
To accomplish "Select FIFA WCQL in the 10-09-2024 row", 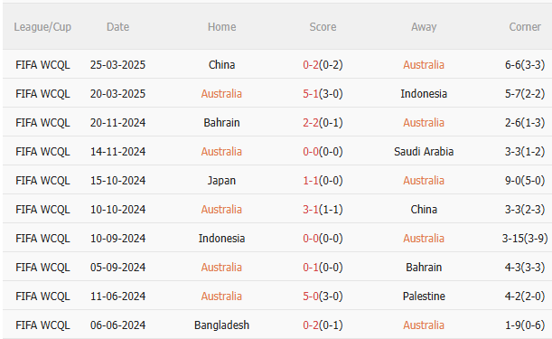I will click(x=42, y=239).
